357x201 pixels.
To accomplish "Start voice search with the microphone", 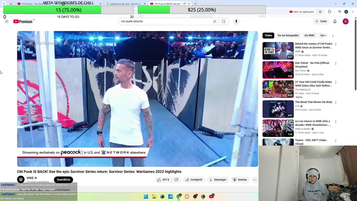I will click(x=236, y=21).
